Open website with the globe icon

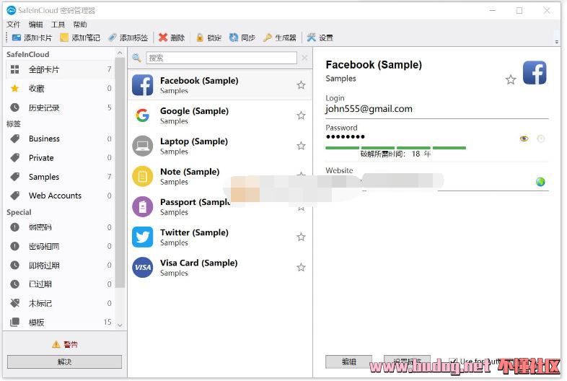click(540, 182)
